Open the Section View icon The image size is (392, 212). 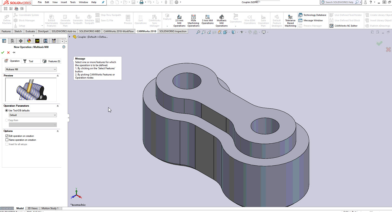pyautogui.click(x=214, y=32)
